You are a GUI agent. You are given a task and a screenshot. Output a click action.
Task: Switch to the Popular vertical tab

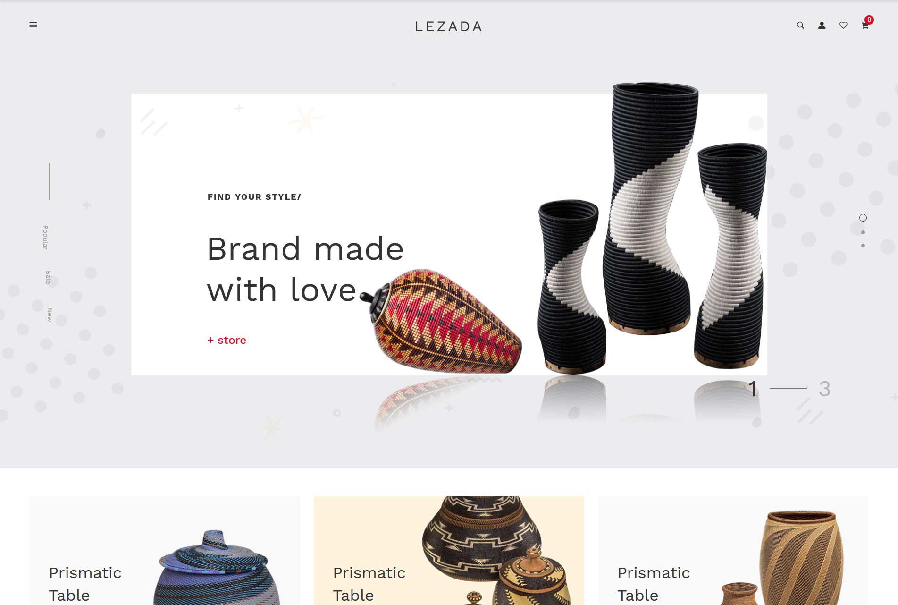[45, 238]
